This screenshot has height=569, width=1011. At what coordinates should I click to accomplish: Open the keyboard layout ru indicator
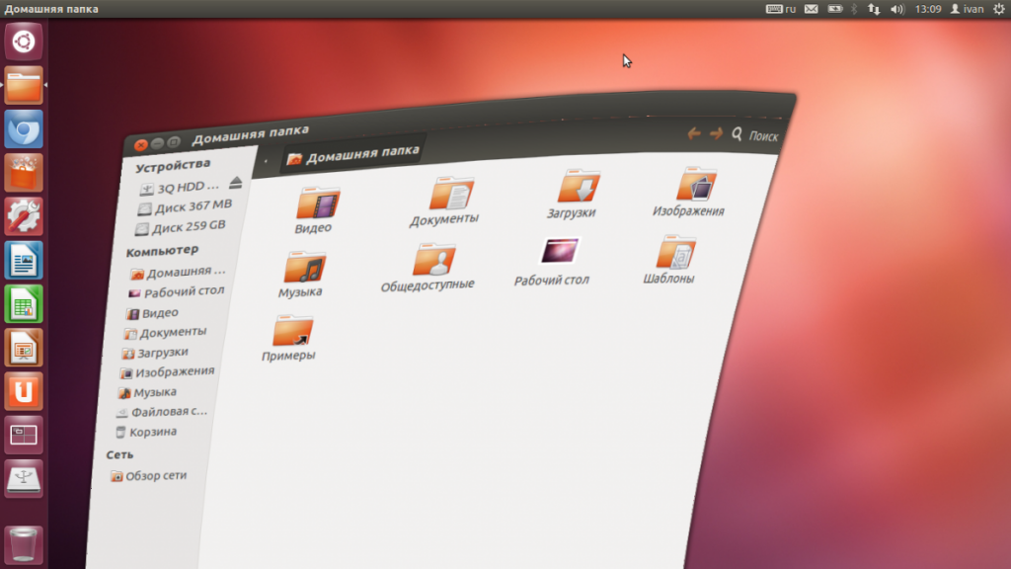[x=781, y=9]
